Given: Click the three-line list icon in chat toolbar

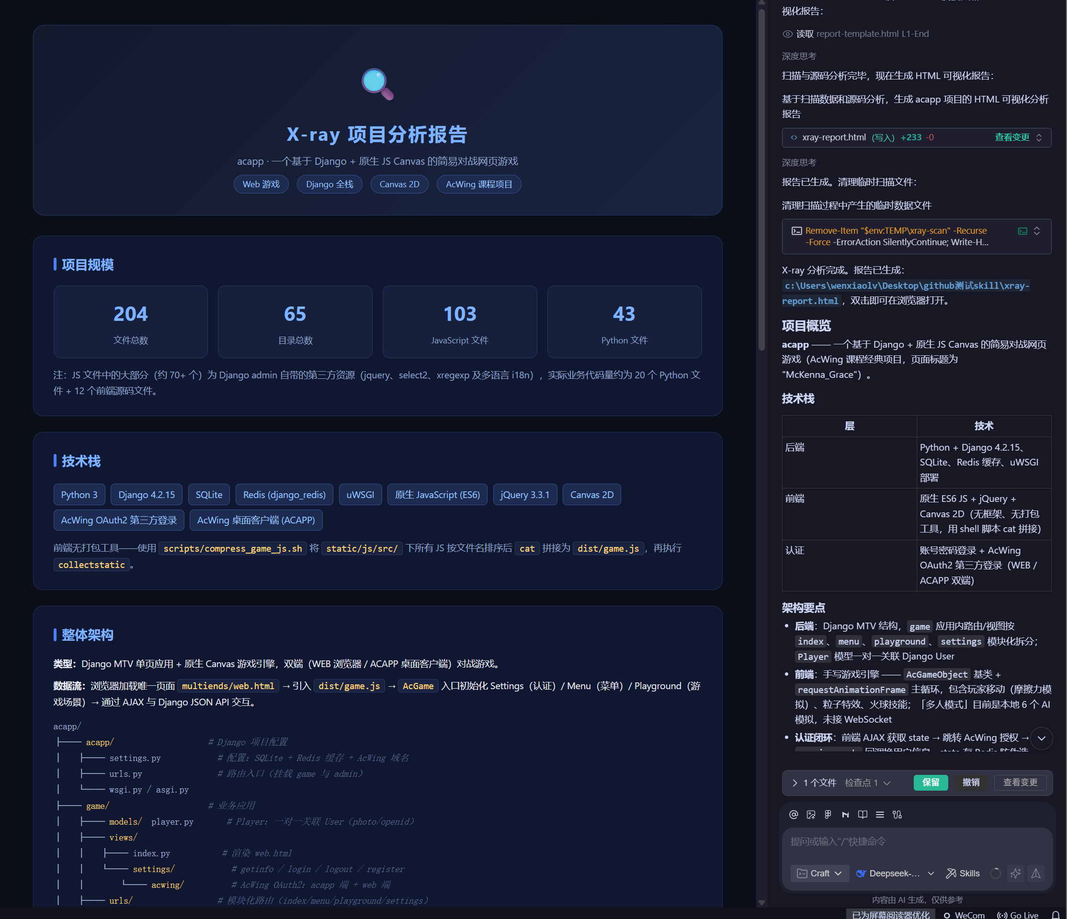Looking at the screenshot, I should (x=880, y=815).
